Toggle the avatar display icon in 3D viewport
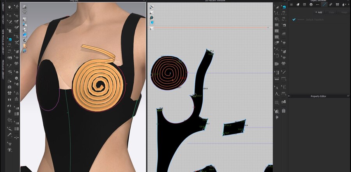 click(25, 46)
